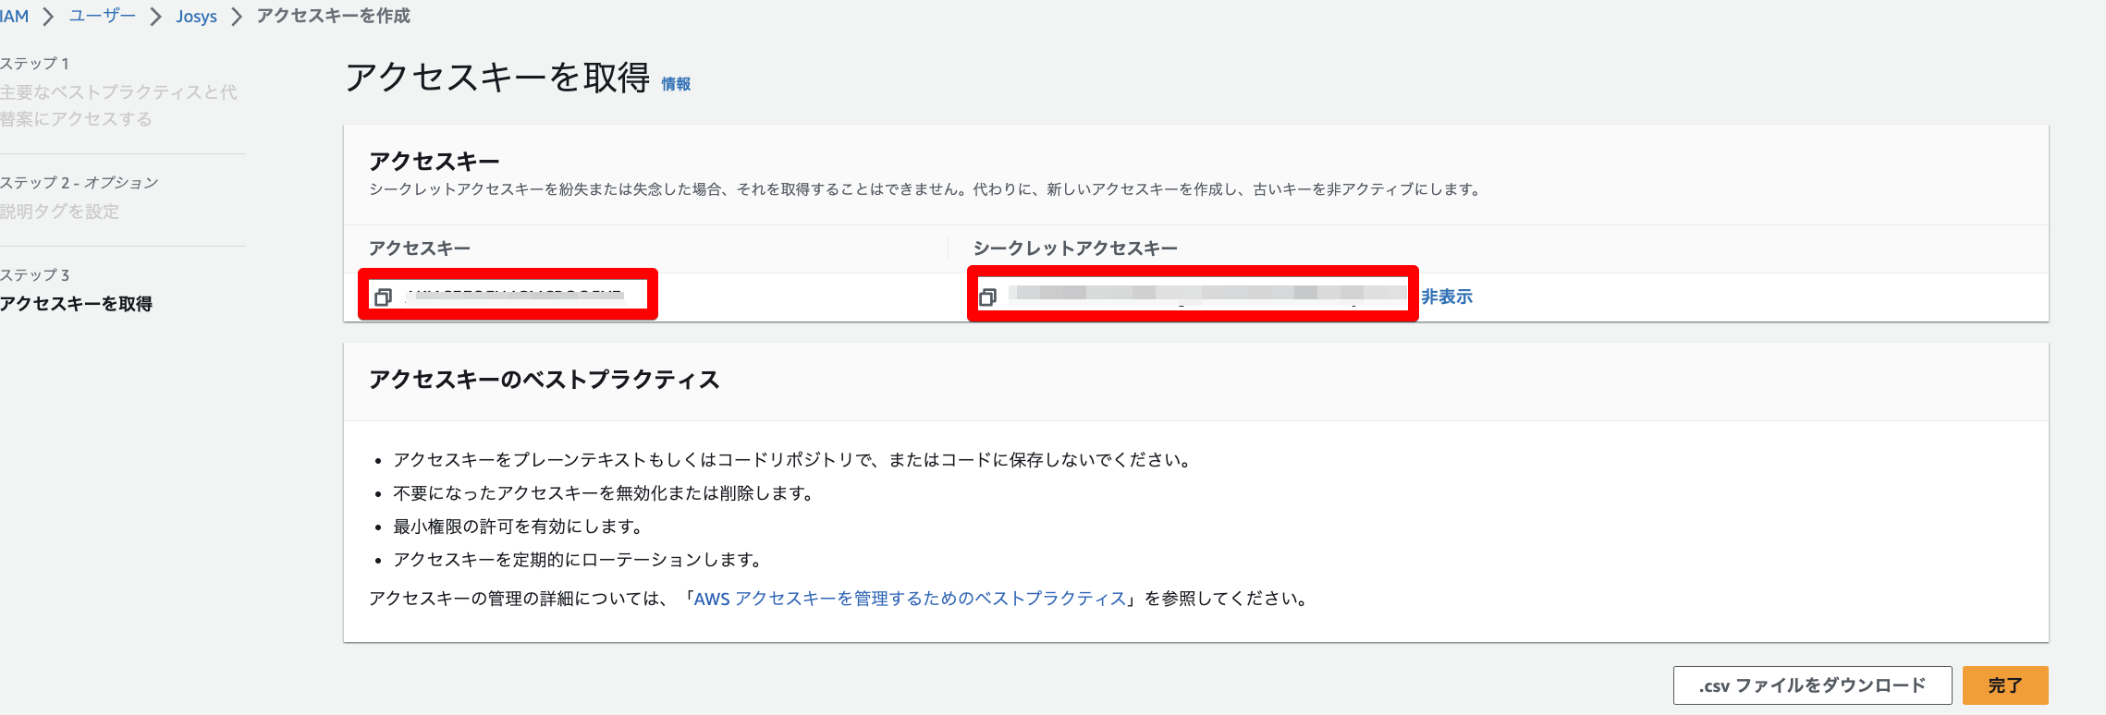This screenshot has width=2106, height=715.
Task: Select step 3 アクセスキーを取得
Action: [x=76, y=304]
